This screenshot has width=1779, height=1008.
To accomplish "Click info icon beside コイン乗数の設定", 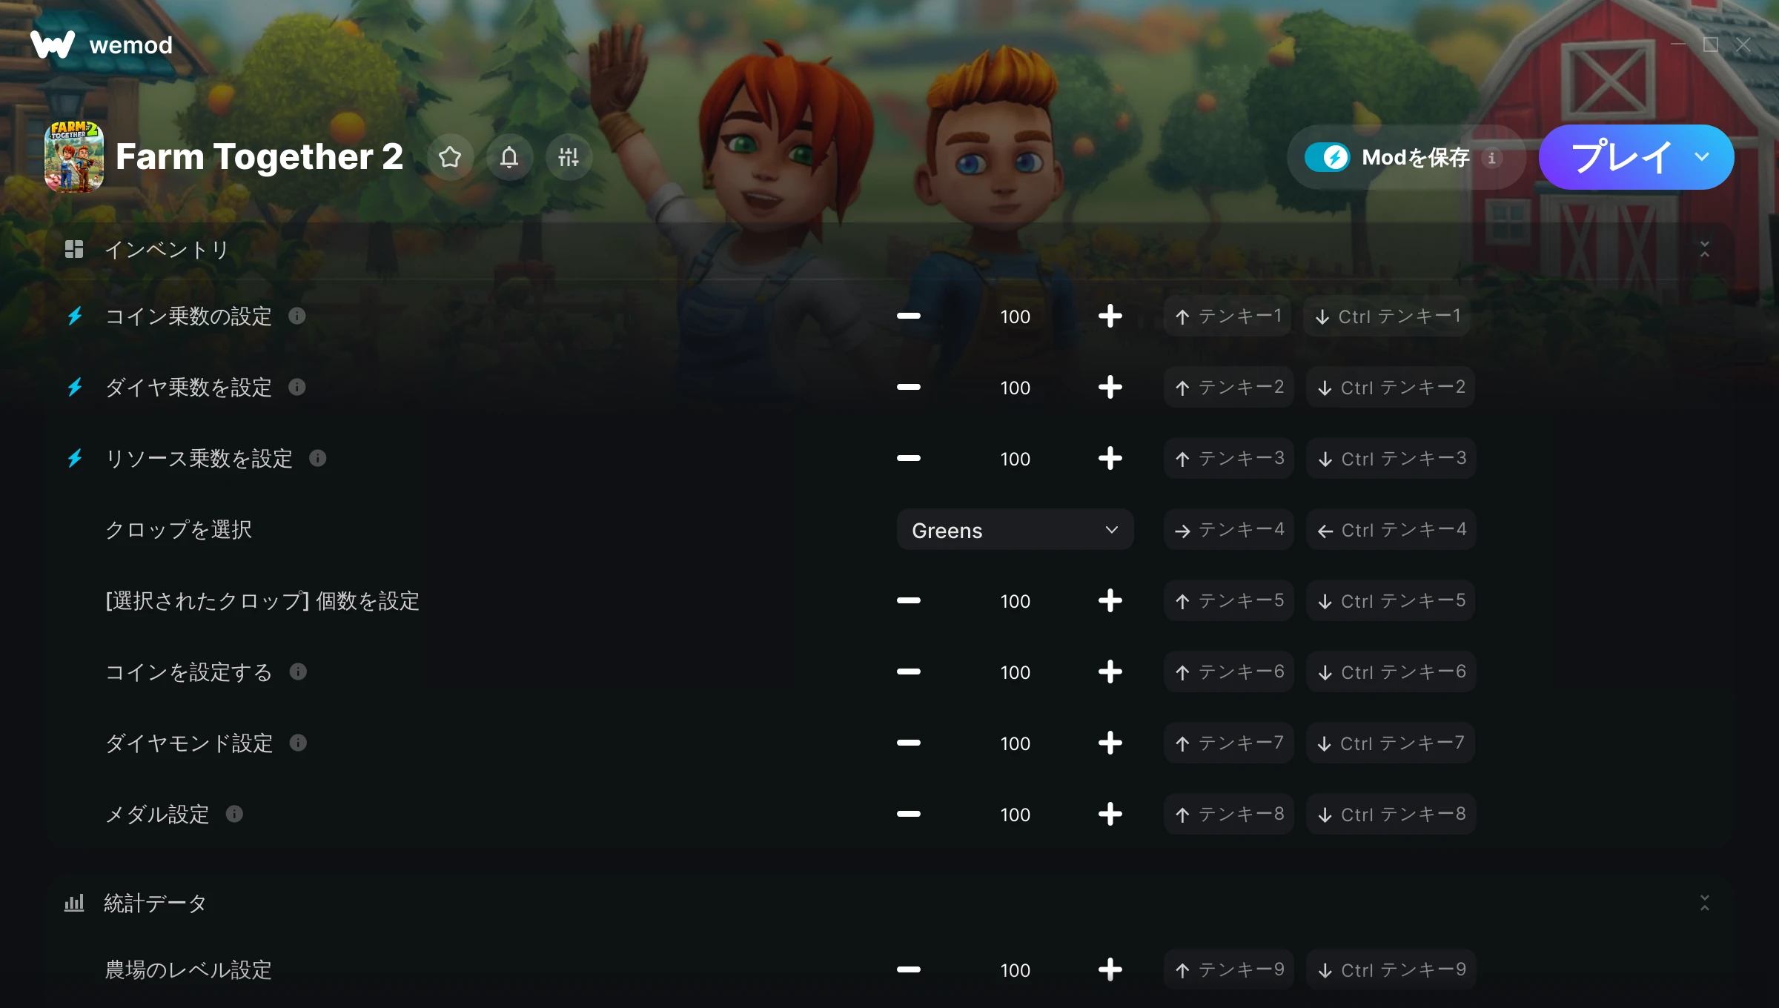I will tap(297, 316).
